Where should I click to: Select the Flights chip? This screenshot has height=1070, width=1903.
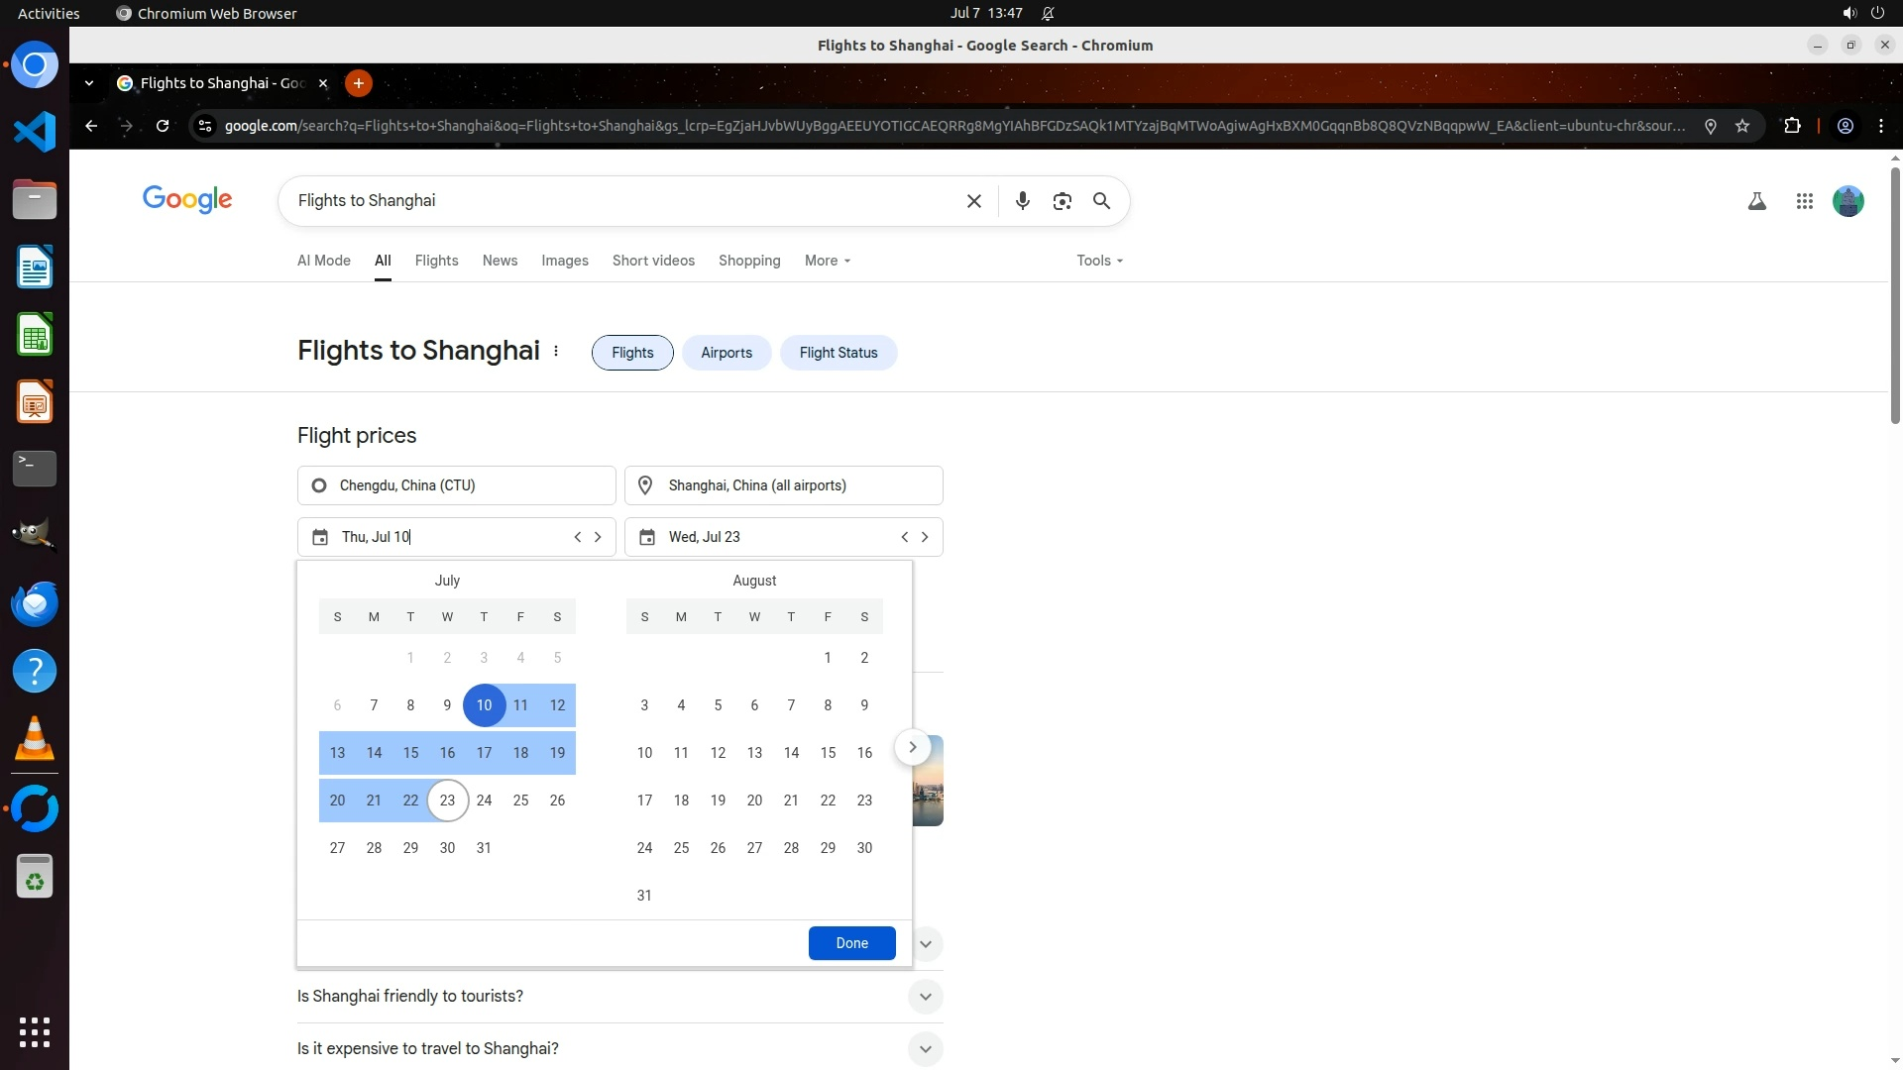[632, 353]
